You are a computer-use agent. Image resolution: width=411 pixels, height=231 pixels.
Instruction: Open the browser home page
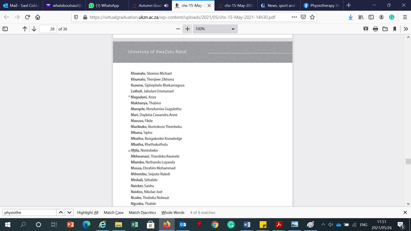pos(38,17)
